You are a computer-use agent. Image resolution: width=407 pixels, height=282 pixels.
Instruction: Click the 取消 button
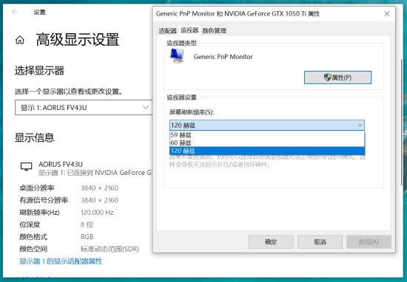tap(320, 242)
